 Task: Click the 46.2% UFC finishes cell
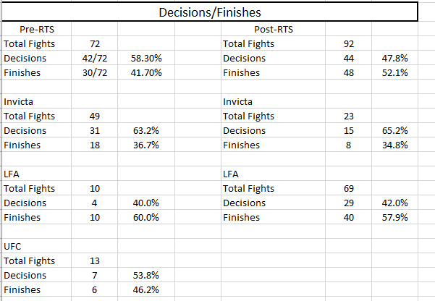click(145, 289)
